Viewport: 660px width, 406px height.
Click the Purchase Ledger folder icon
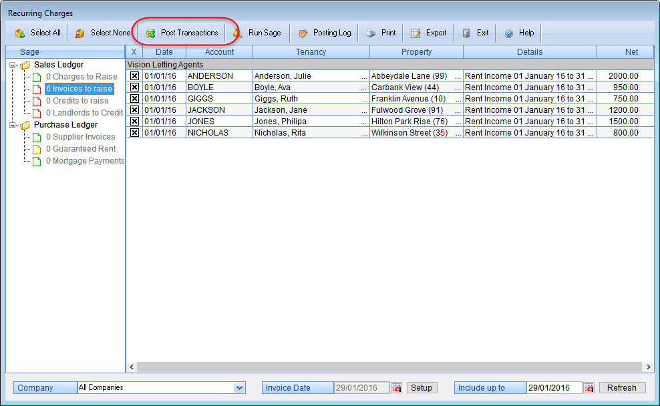click(x=25, y=126)
